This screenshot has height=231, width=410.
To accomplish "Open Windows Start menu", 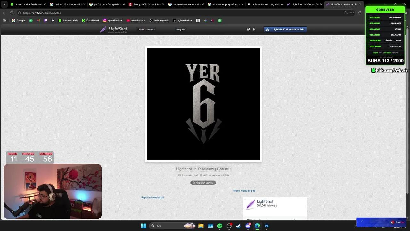I will pyautogui.click(x=143, y=226).
